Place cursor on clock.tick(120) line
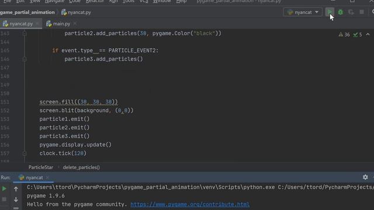 tap(63, 153)
